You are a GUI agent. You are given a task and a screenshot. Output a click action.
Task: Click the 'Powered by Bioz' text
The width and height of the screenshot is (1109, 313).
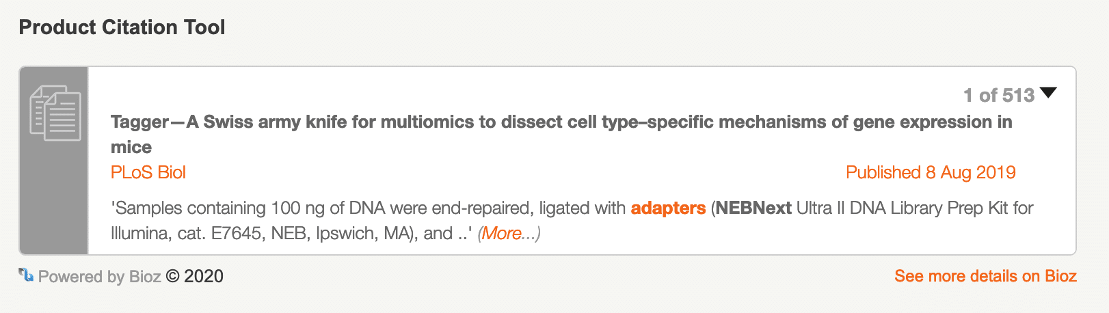pos(99,276)
